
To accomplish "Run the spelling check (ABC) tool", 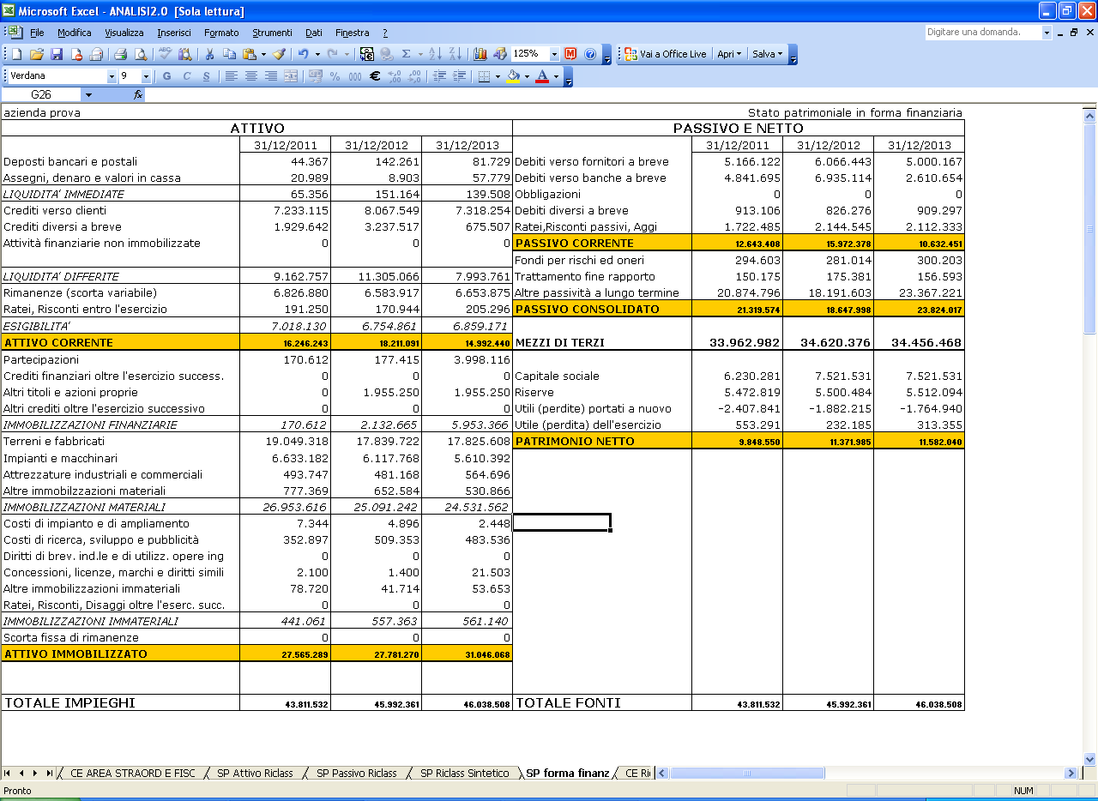I will click(165, 54).
